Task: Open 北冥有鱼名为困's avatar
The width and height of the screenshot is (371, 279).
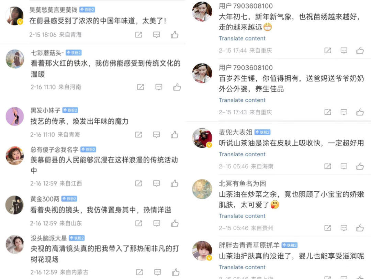Action: coord(202,189)
